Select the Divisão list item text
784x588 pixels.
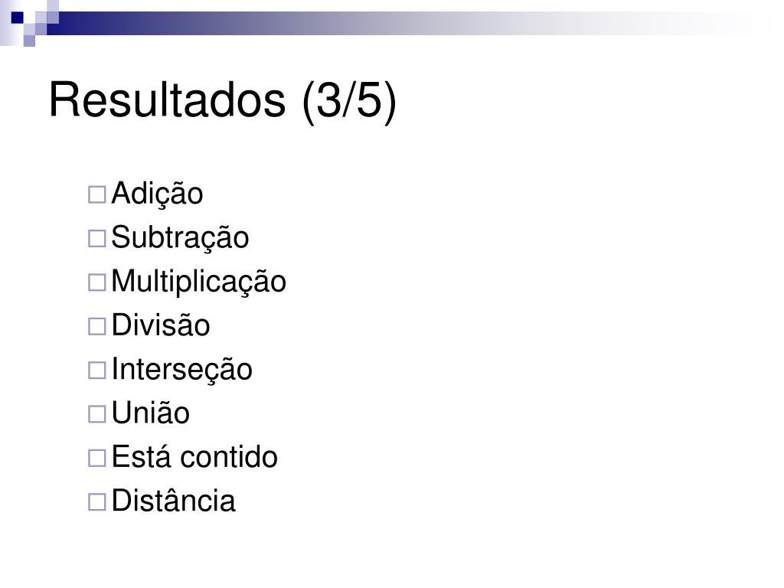coord(161,325)
